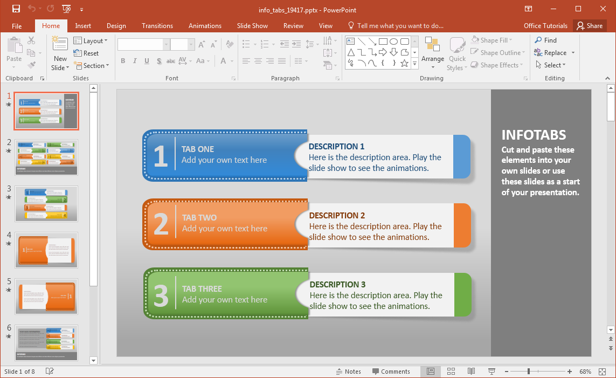Click the spell check icon in status bar
This screenshot has width=616, height=378.
point(50,372)
